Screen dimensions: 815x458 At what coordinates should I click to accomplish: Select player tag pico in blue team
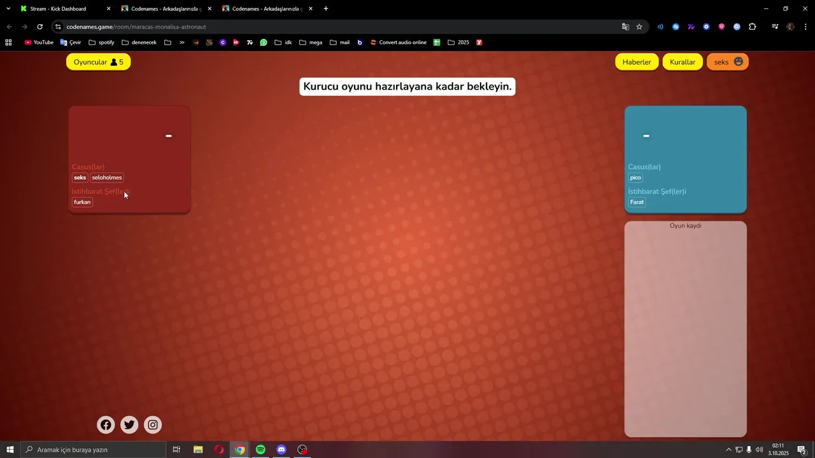click(x=635, y=177)
